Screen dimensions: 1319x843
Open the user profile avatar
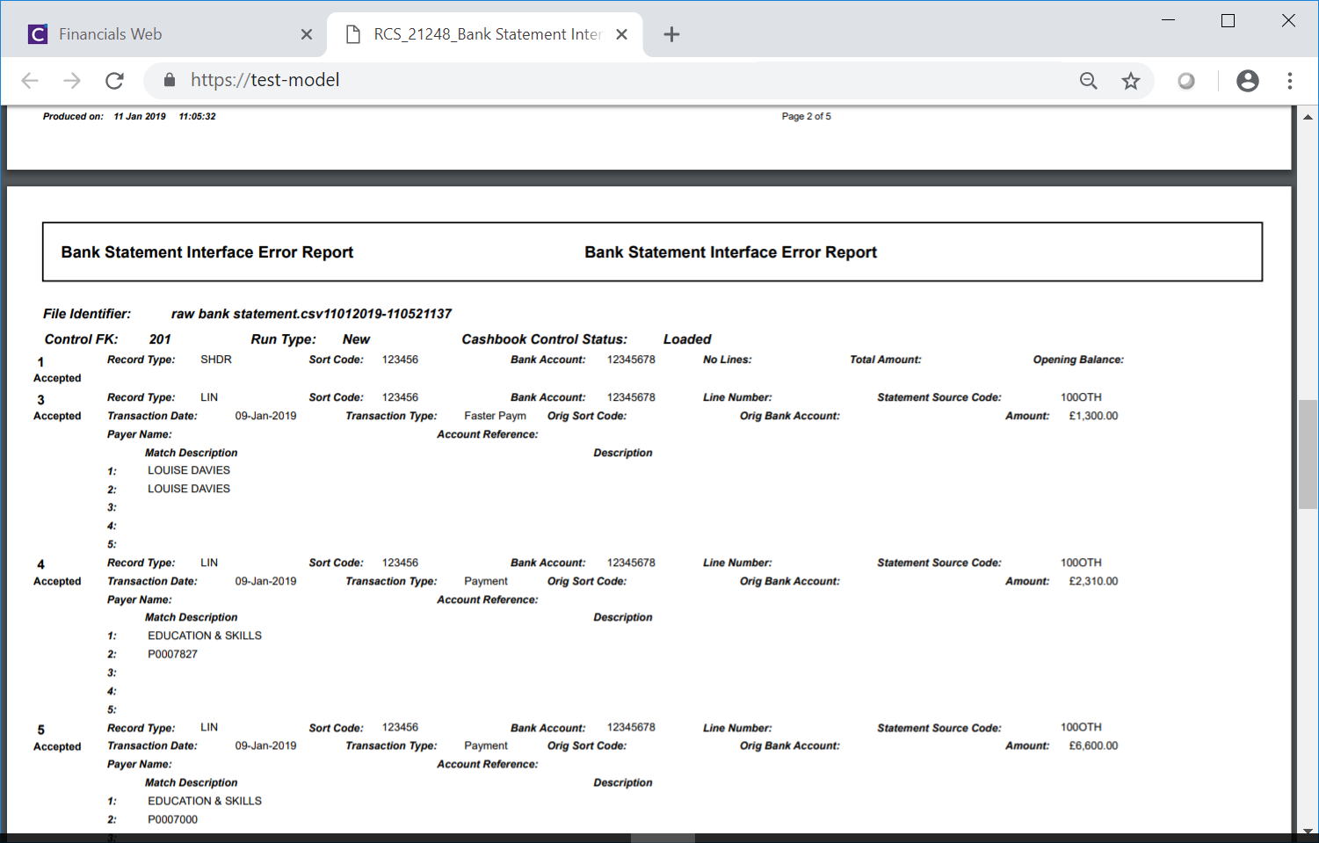tap(1248, 81)
